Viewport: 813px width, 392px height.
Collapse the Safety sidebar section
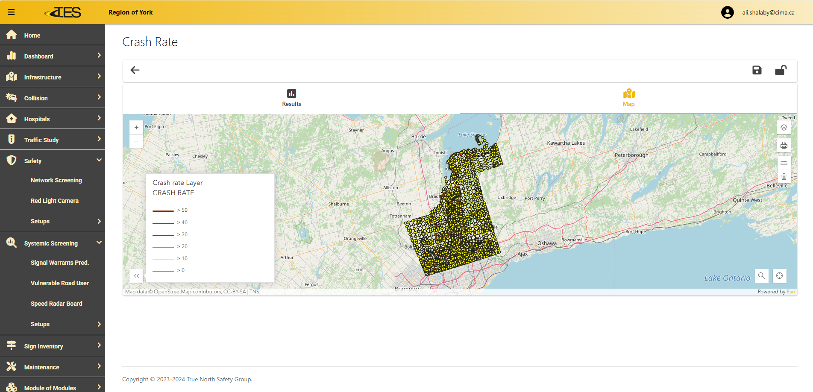pyautogui.click(x=99, y=160)
